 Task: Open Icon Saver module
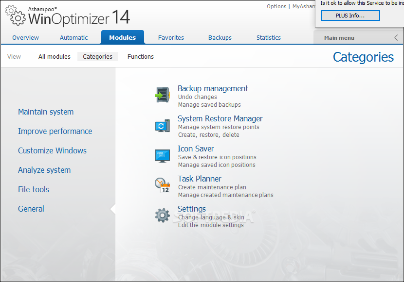click(196, 149)
